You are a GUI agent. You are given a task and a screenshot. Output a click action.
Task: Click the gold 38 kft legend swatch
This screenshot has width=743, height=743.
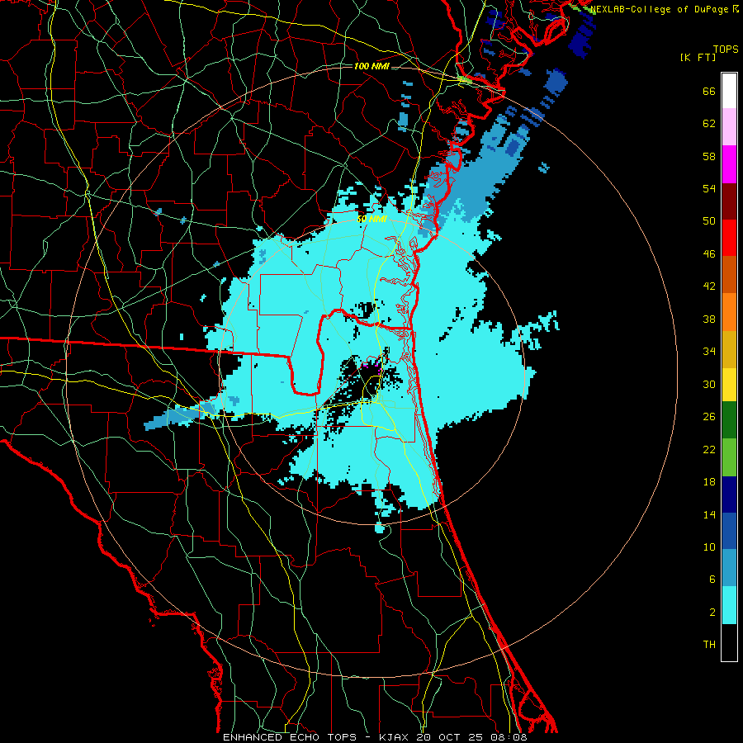pos(729,349)
